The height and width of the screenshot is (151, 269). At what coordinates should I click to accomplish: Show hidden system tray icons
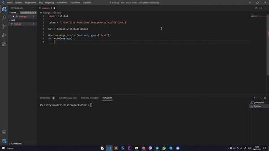[227, 148]
